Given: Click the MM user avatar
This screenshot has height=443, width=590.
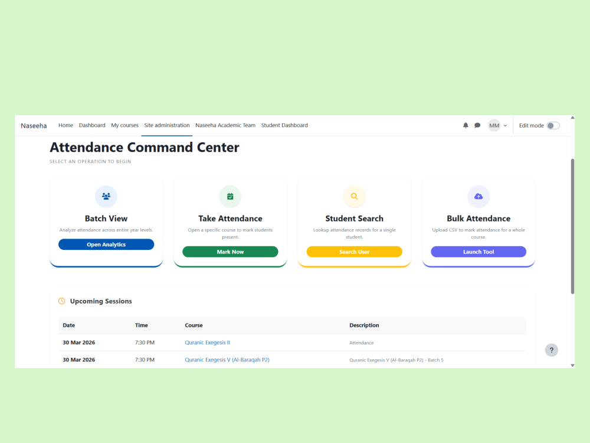Looking at the screenshot, I should [494, 125].
